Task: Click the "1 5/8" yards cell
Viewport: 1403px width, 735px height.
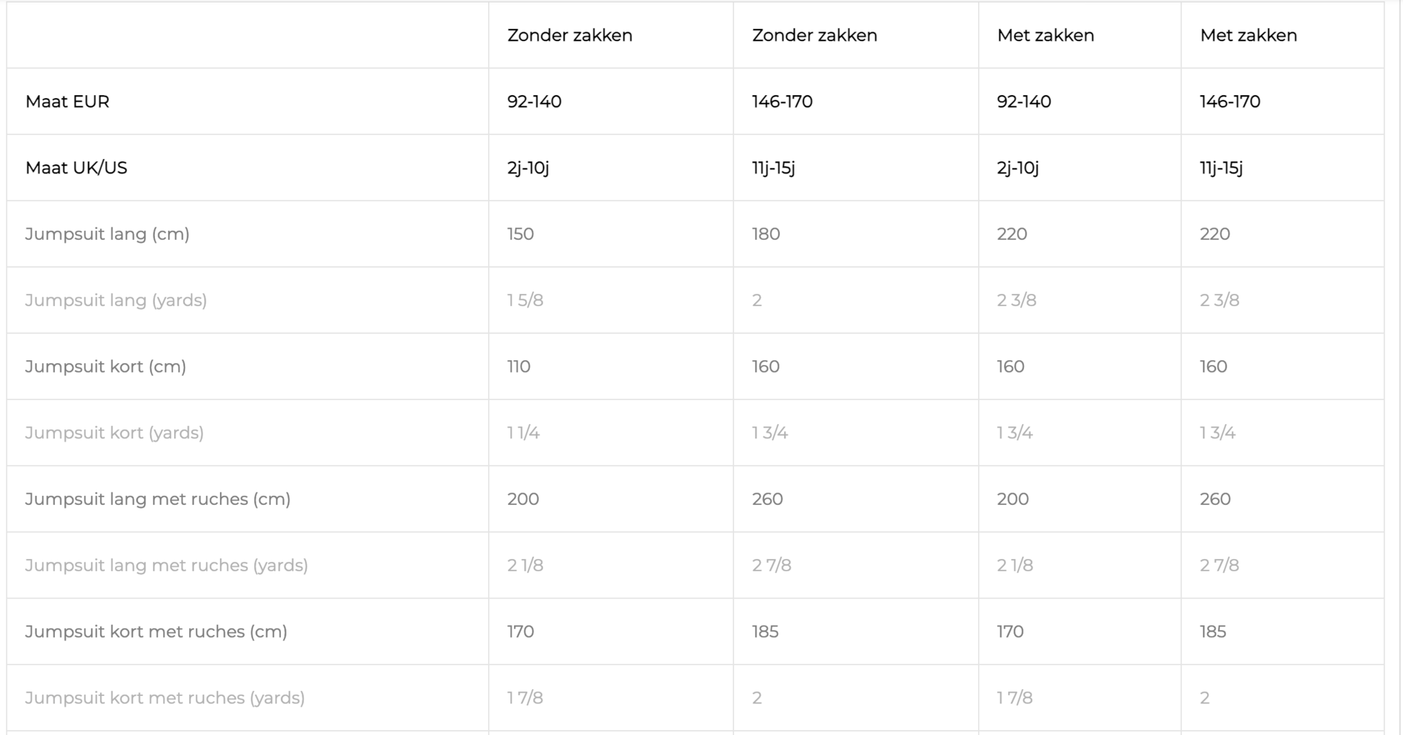Action: [x=525, y=300]
